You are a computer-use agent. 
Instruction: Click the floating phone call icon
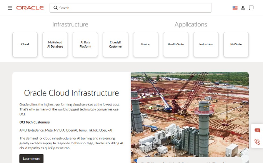pyautogui.click(x=257, y=142)
